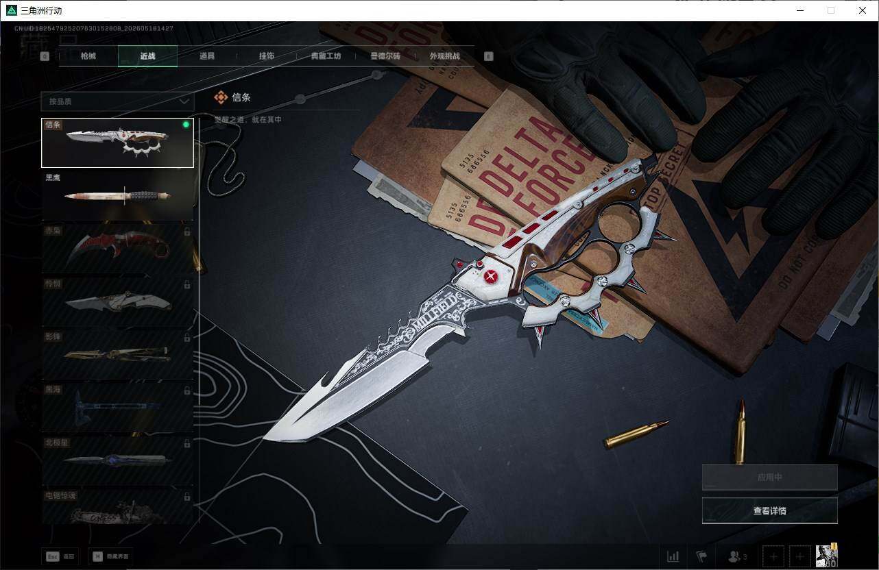Expand the 按品质 sort dropdown
The width and height of the screenshot is (879, 570).
coord(117,101)
